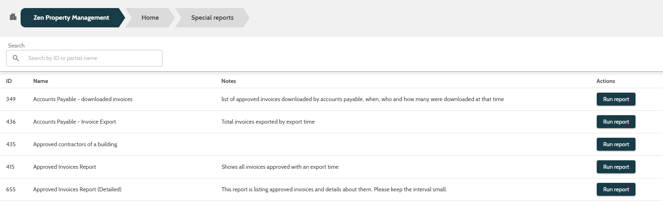Run the report with ID 415
The height and width of the screenshot is (205, 663).
[x=616, y=167]
